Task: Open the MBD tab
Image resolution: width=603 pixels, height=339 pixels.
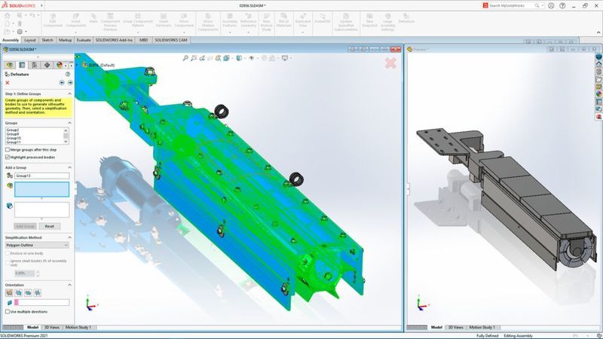Action: click(x=143, y=40)
